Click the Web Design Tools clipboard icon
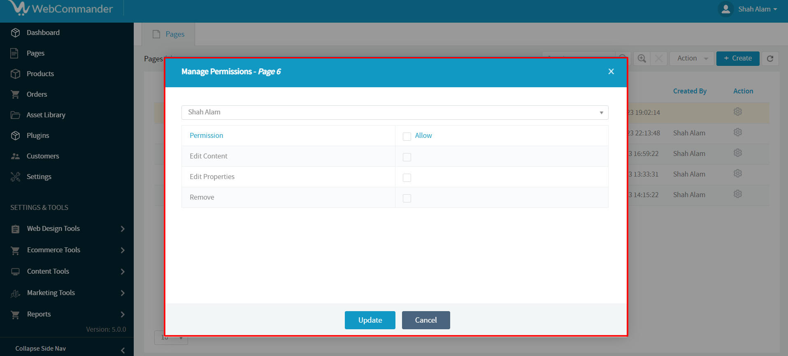Screen dimensions: 788x356 click(x=15, y=229)
